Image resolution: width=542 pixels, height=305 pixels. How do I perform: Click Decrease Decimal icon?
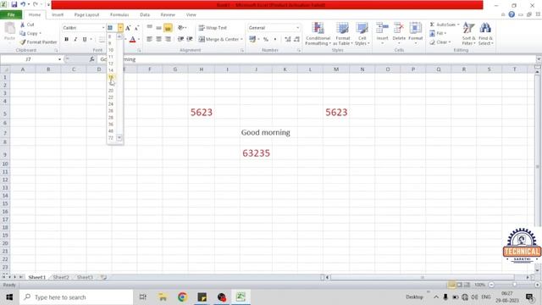[x=296, y=40]
